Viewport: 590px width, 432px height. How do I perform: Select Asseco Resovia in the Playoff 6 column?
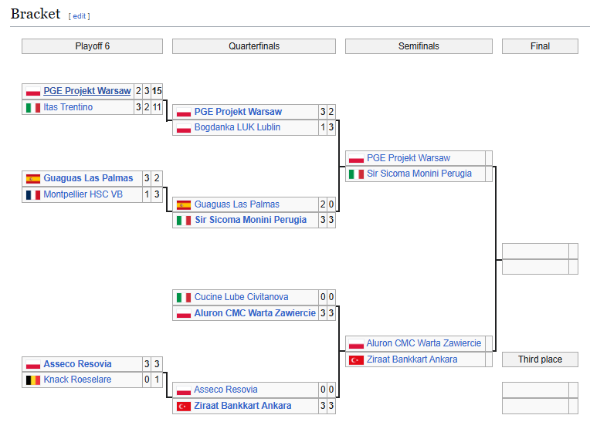point(77,364)
